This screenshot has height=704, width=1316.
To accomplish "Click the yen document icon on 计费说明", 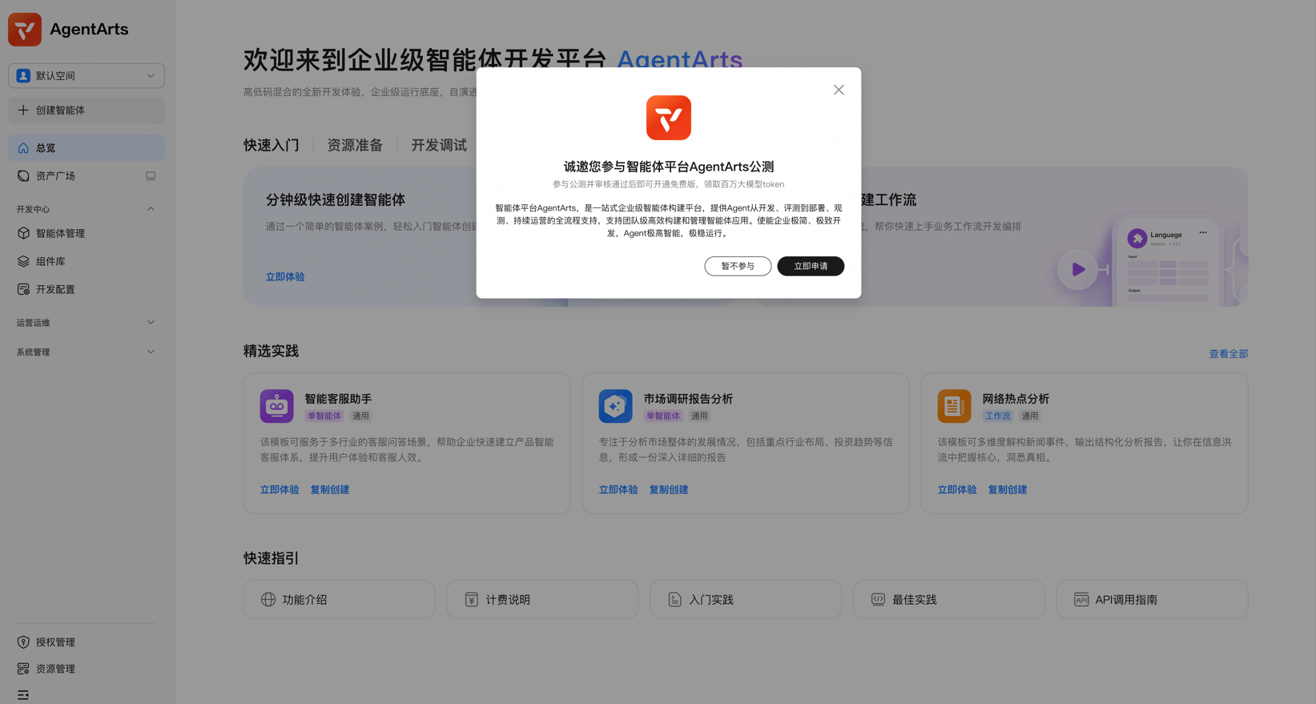I will pos(472,600).
